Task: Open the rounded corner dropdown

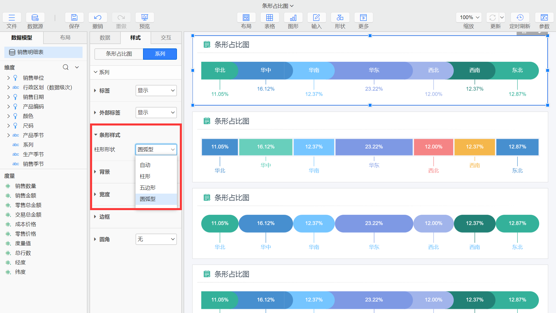Action: click(x=156, y=239)
